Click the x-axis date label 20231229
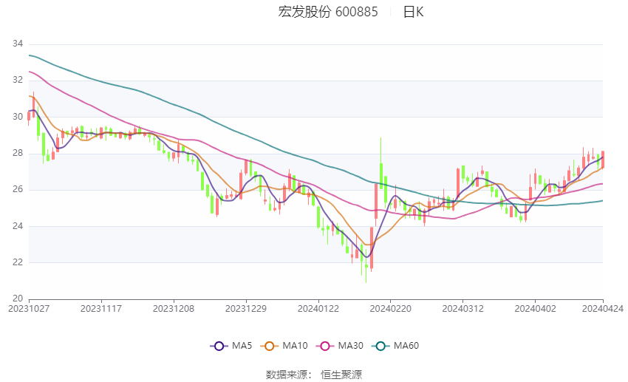Viewport: 628px width, 382px height. [x=246, y=309]
